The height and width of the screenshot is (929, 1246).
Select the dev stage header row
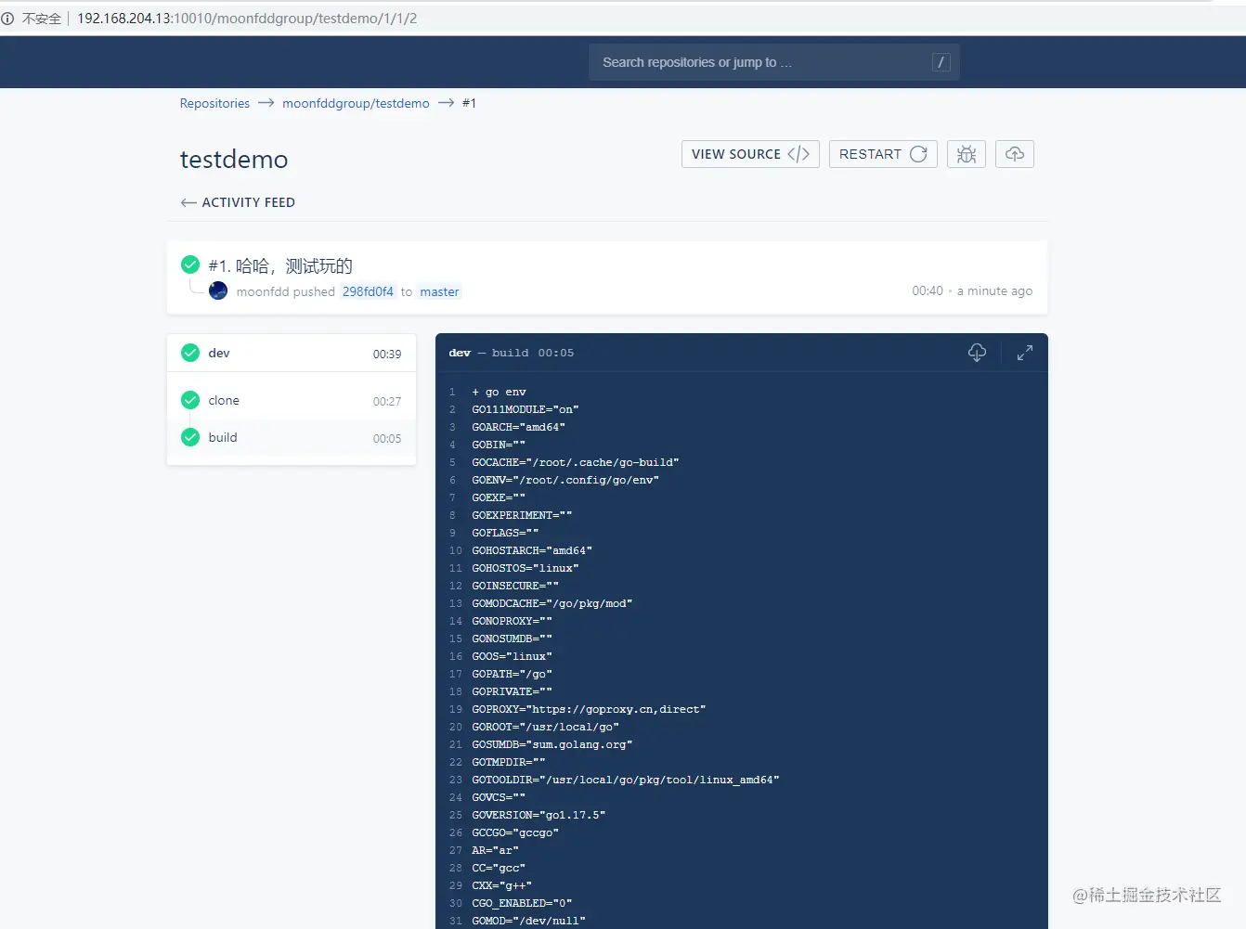pyautogui.click(x=292, y=353)
